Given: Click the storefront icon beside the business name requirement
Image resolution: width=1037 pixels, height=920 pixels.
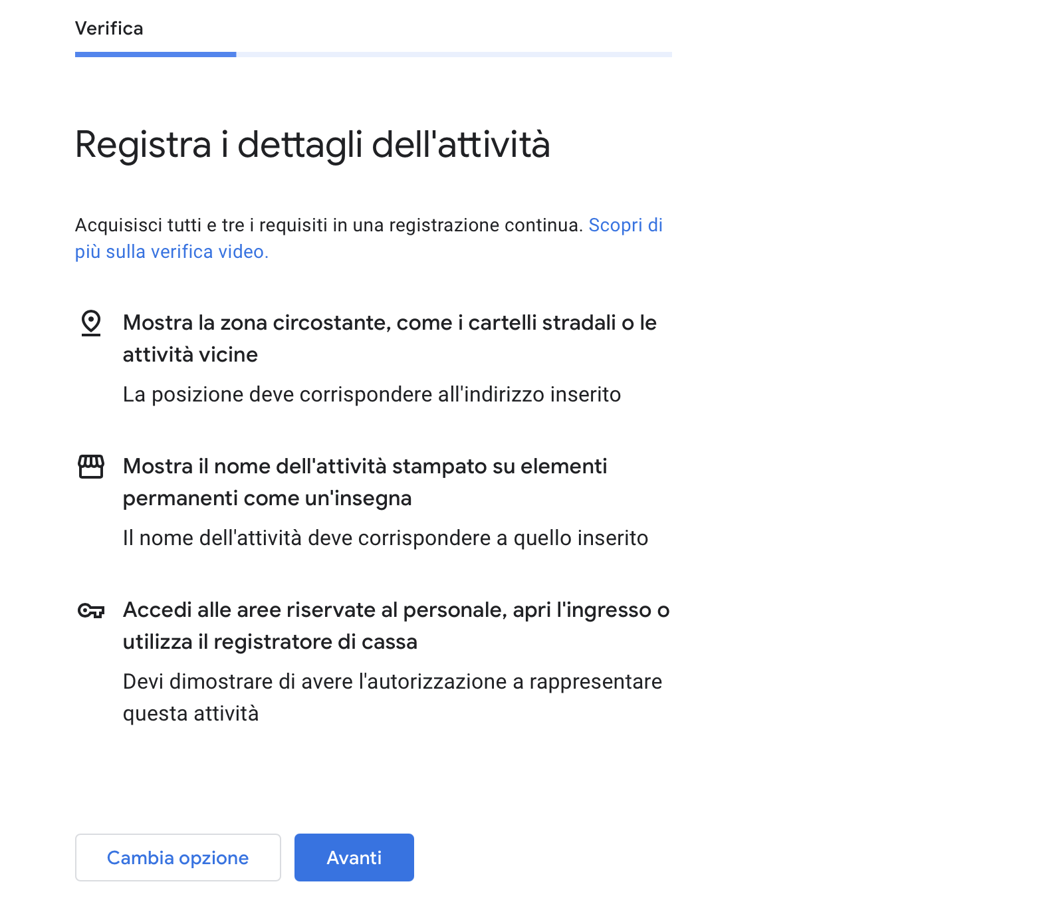Looking at the screenshot, I should point(91,467).
